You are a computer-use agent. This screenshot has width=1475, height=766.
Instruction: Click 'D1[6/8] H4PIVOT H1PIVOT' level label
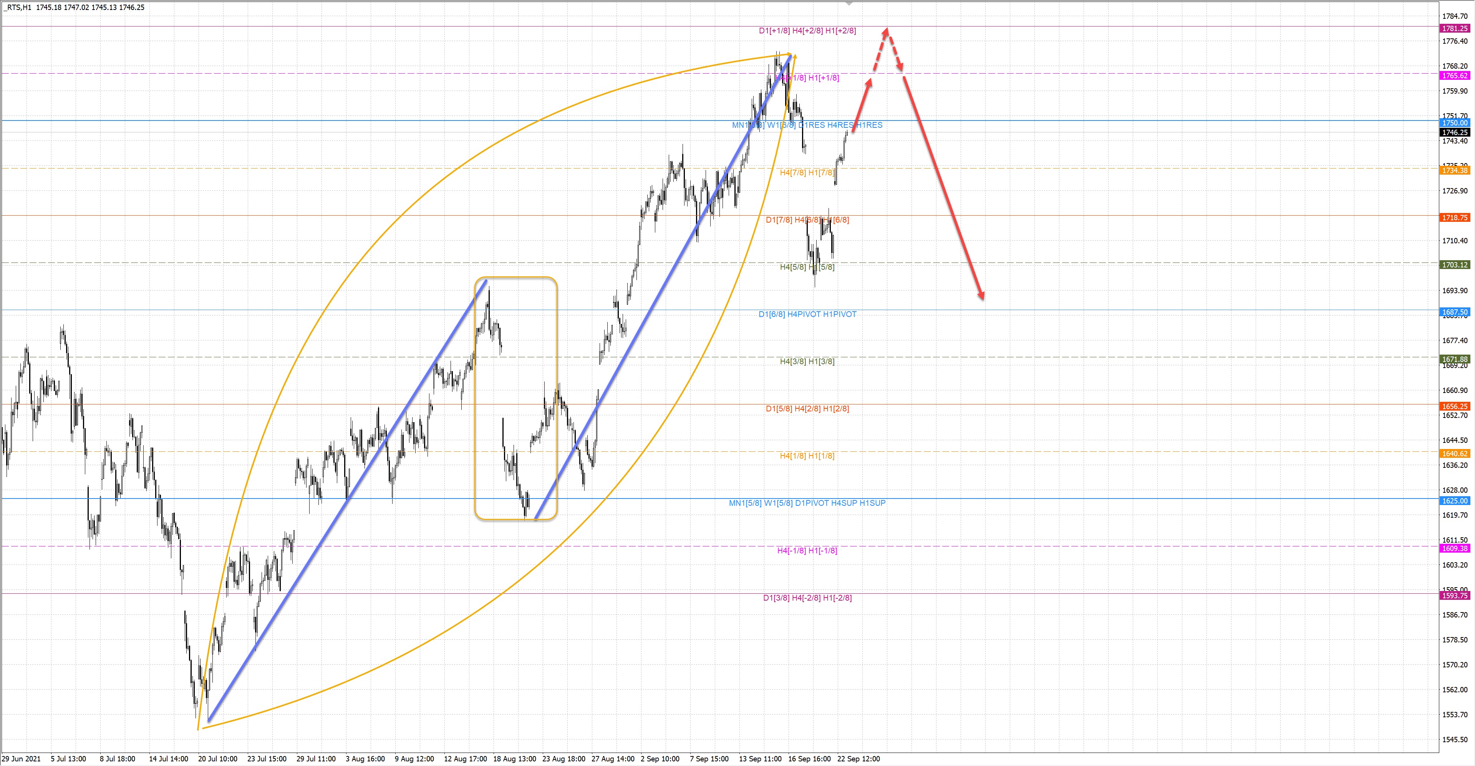(x=807, y=314)
